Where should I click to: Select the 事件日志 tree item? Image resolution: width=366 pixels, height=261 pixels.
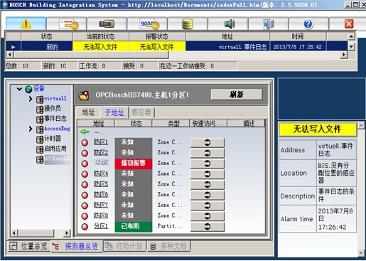tap(55, 119)
